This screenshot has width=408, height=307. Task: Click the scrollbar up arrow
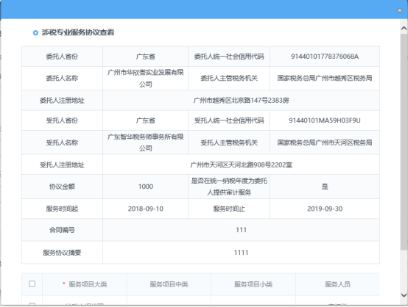404,28
